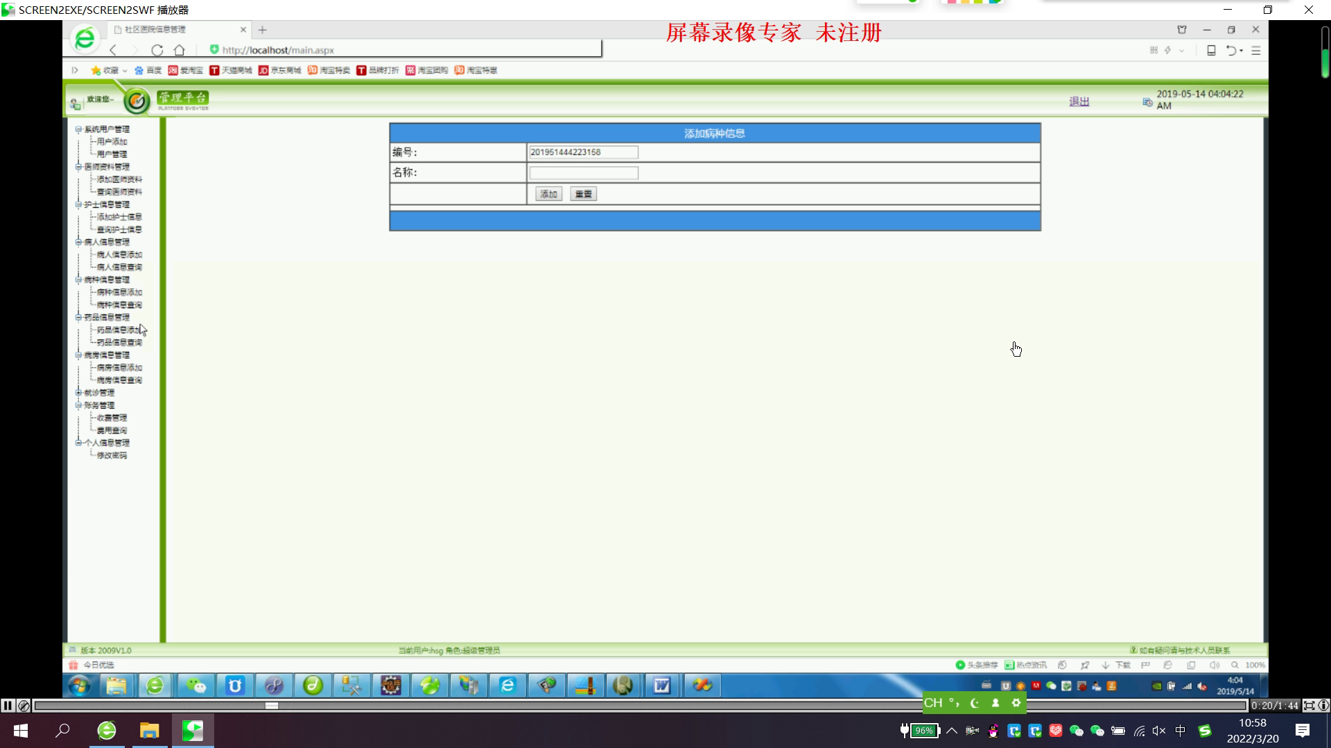Open 药品信息查询 in the tree
Screen dimensions: 1331x748
(119, 342)
